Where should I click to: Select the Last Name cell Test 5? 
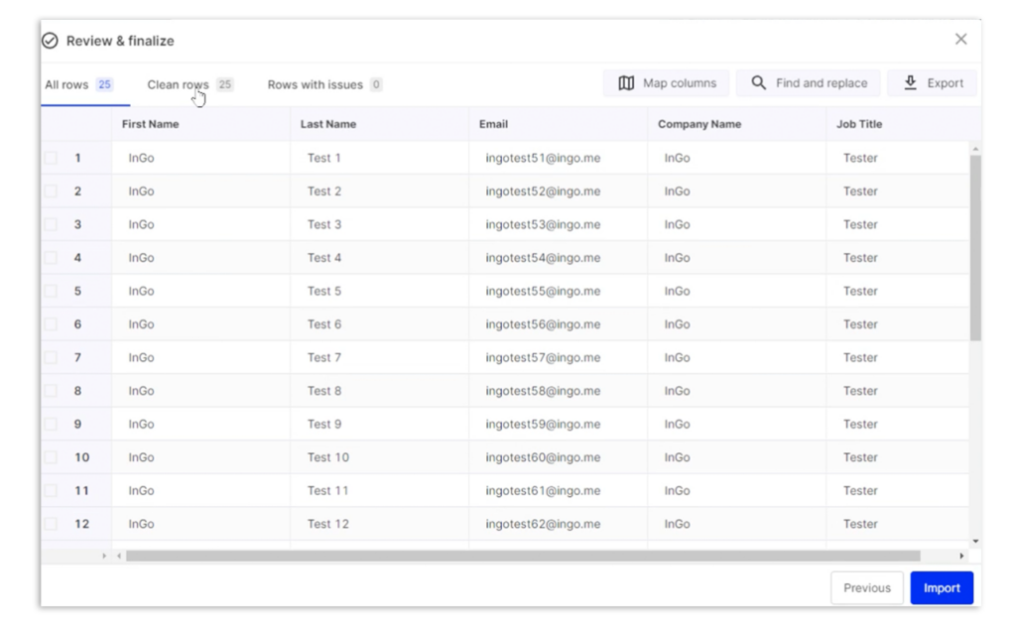click(380, 291)
